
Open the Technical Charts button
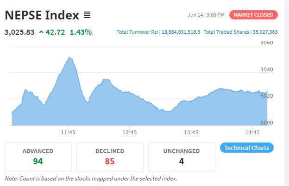coord(246,148)
